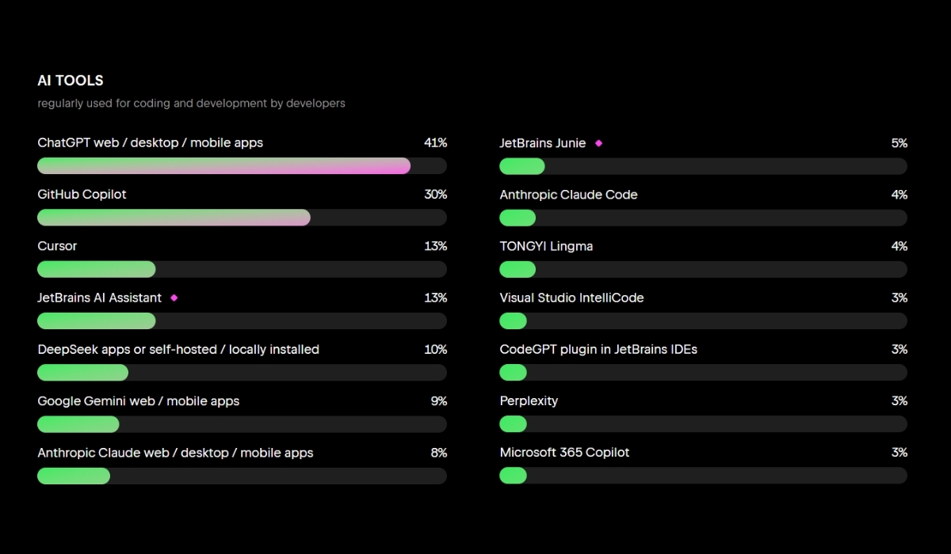Click the Anthropic Claude web apps bar
The image size is (951, 554).
coord(242,476)
